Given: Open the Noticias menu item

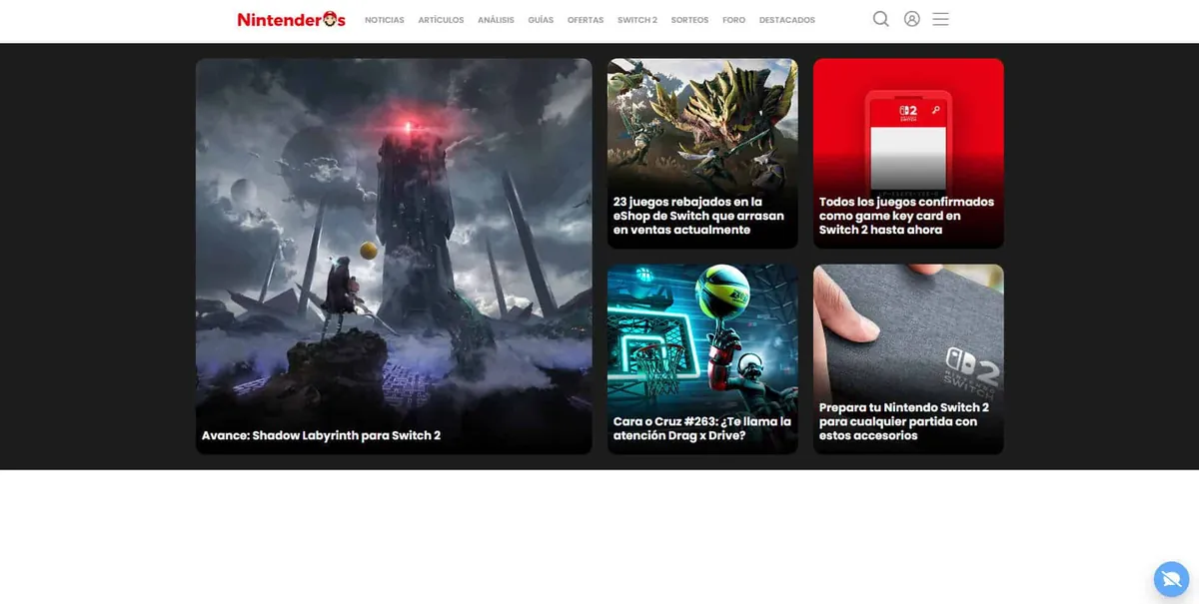Looking at the screenshot, I should coord(385,20).
